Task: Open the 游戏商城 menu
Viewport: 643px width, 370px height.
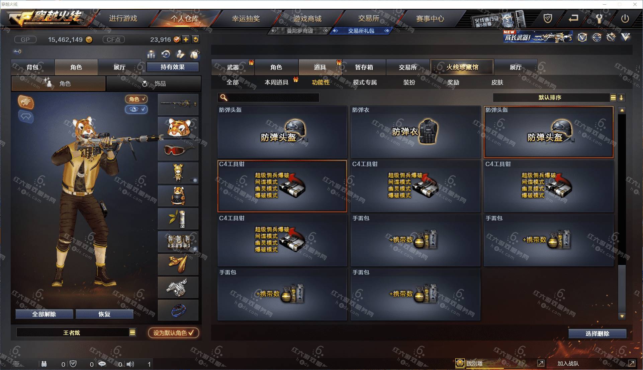Action: click(307, 19)
